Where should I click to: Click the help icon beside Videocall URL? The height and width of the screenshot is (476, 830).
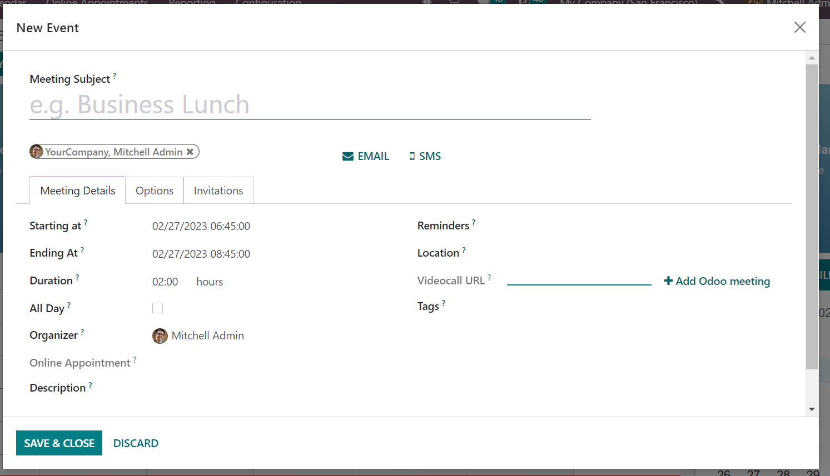(489, 277)
